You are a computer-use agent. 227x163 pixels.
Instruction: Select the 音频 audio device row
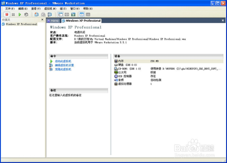coord(168,80)
